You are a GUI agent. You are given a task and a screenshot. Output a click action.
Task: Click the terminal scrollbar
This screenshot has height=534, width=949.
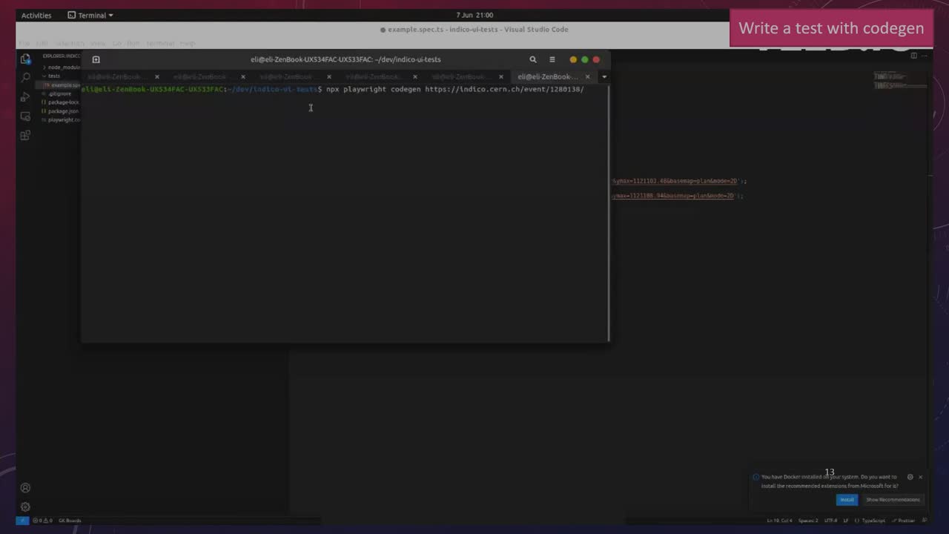[x=608, y=213]
